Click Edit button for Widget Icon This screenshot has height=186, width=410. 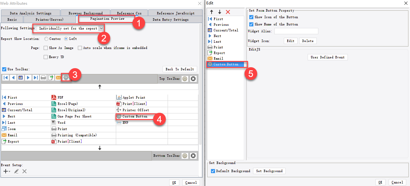[x=291, y=41]
